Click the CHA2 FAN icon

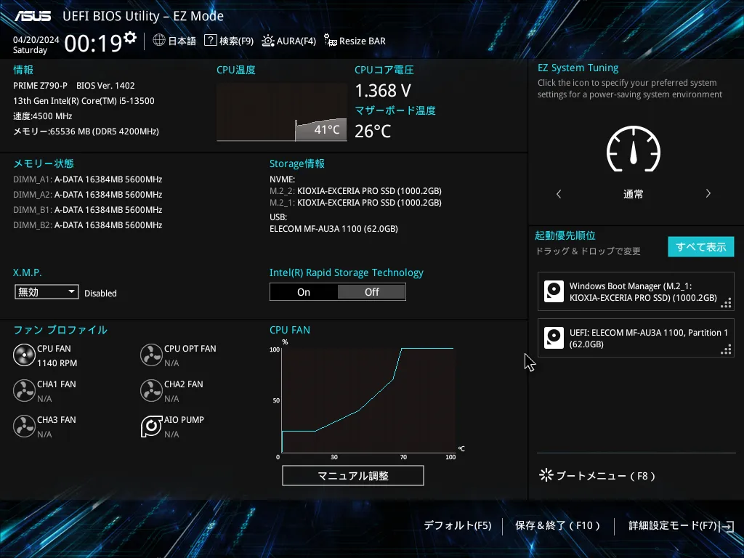point(151,390)
